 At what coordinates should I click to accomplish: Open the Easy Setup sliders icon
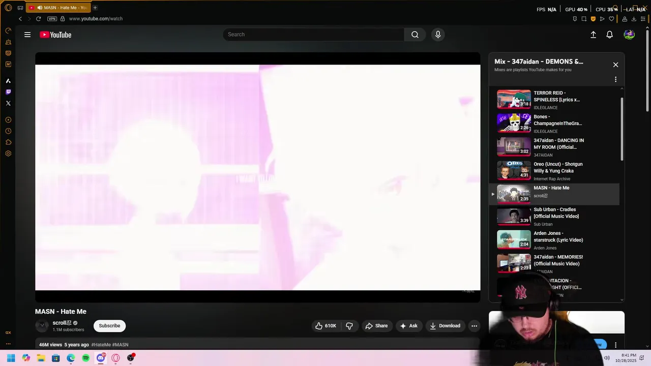[643, 19]
